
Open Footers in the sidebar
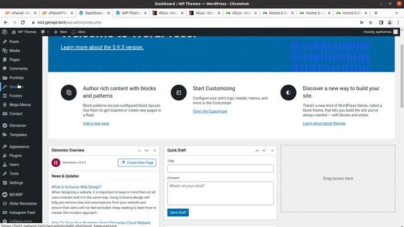15,96
